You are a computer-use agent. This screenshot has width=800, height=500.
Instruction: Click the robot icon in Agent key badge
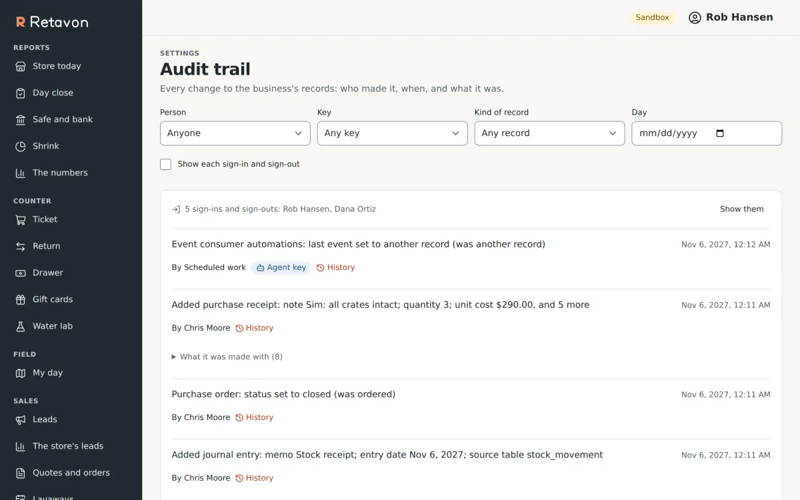point(261,268)
